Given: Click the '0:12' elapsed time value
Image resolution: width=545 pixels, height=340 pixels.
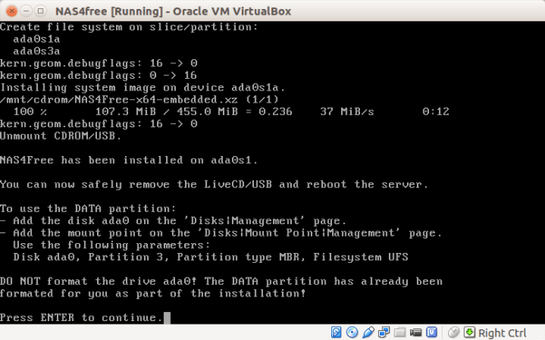Looking at the screenshot, I should (x=436, y=112).
